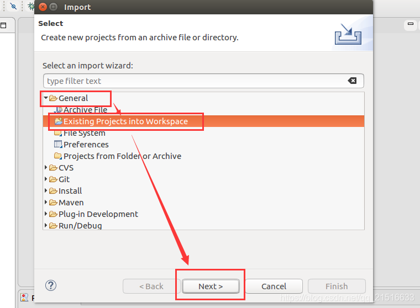Expand the Run/Debug folder node

tap(46, 225)
